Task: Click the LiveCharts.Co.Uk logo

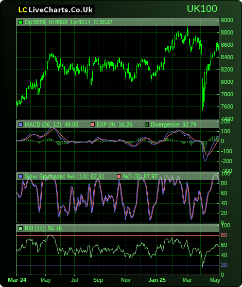Action: point(55,10)
